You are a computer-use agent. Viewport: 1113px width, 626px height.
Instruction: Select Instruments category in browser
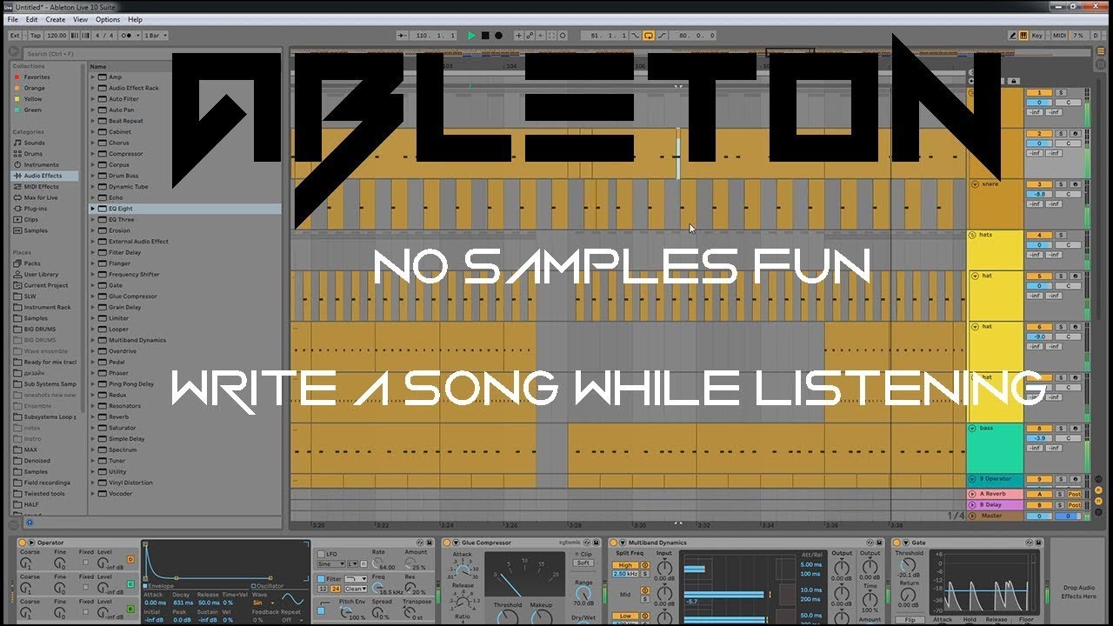pos(41,164)
